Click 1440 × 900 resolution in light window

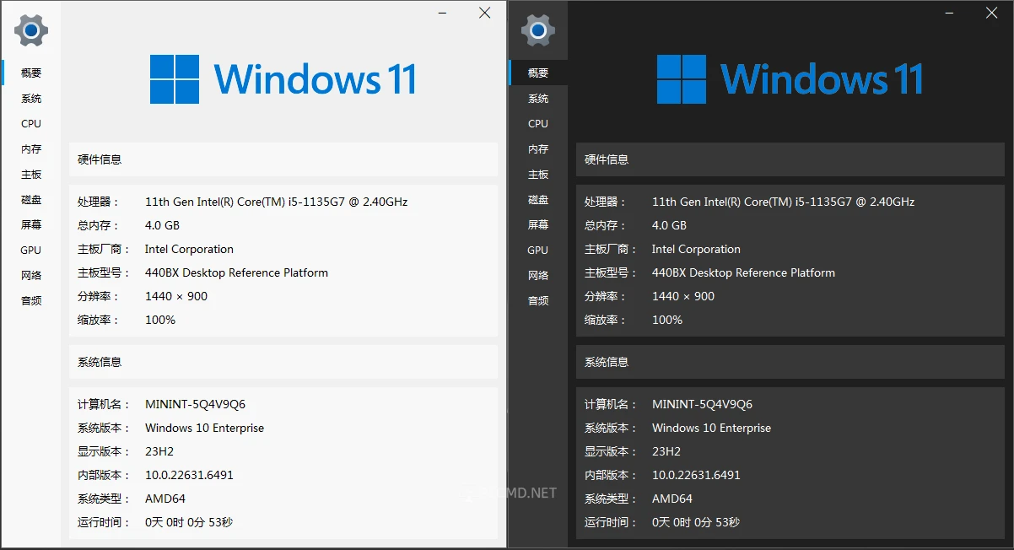[176, 297]
